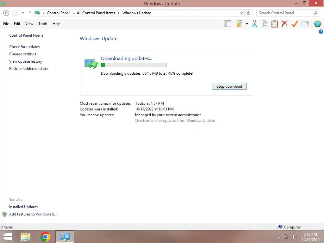This screenshot has height=243, width=324.
Task: Open the Tools menu
Action: pos(43,24)
